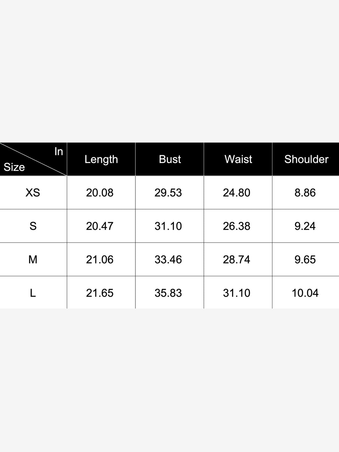The image size is (339, 452).
Task: Click the L length value 21.65
Action: coord(100,293)
